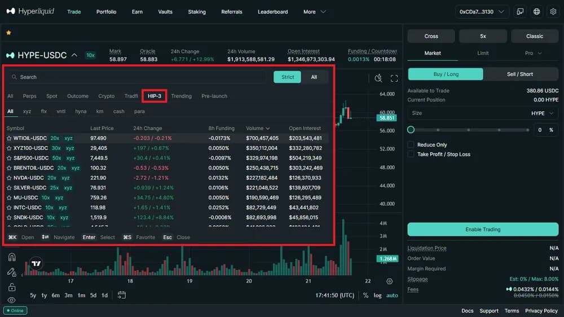Image resolution: width=564 pixels, height=317 pixels.
Task: Open the Pro order type dropdown
Action: (x=533, y=53)
